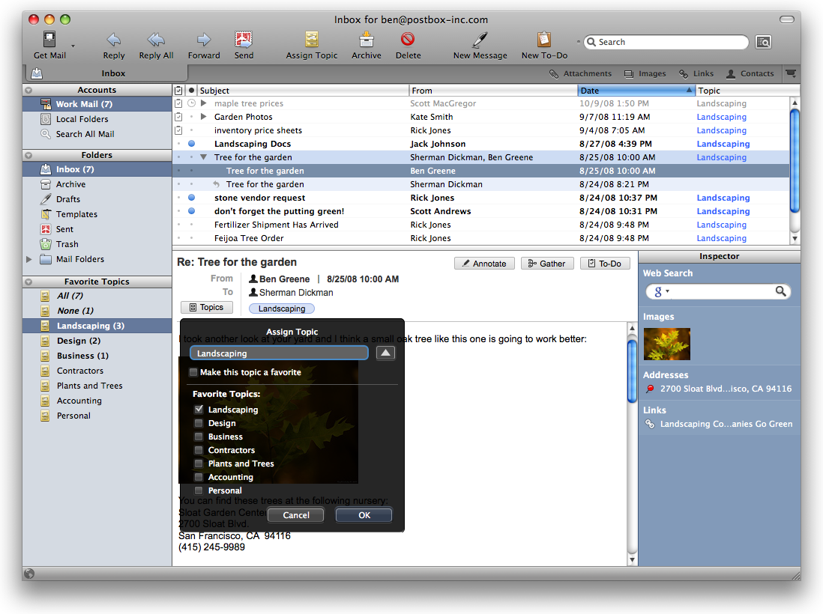Click the Forward arrow icon

pos(204,40)
